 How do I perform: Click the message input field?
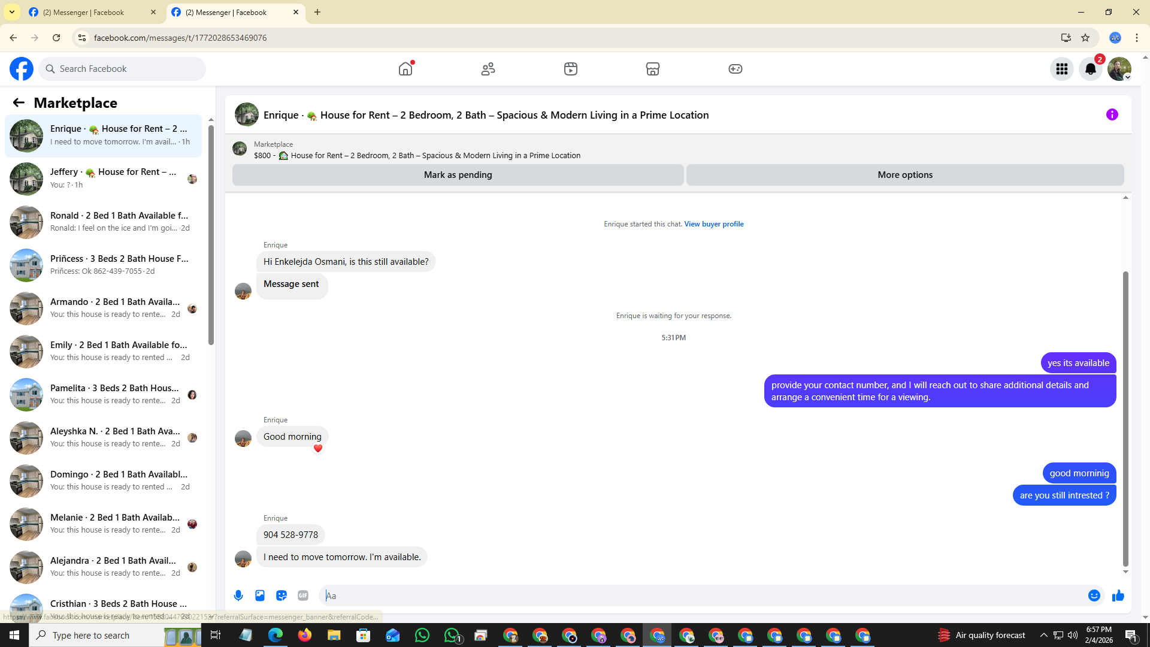point(701,595)
